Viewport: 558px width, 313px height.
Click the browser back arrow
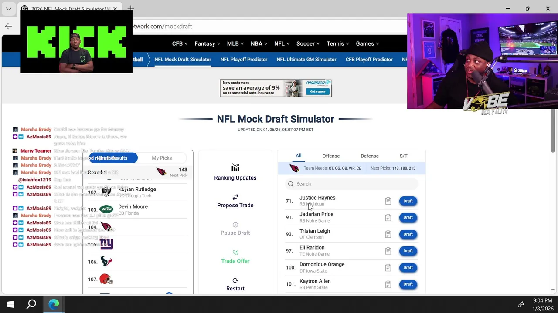pos(9,26)
